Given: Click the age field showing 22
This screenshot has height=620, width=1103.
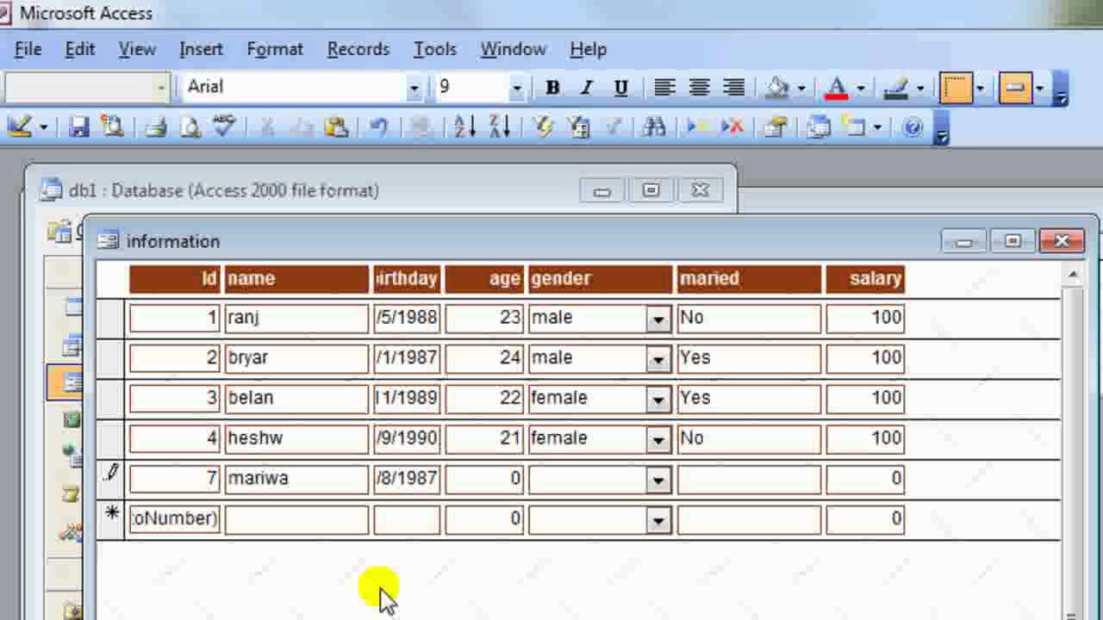Looking at the screenshot, I should [x=484, y=398].
